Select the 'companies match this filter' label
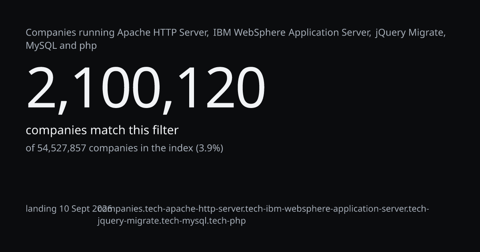 point(102,130)
